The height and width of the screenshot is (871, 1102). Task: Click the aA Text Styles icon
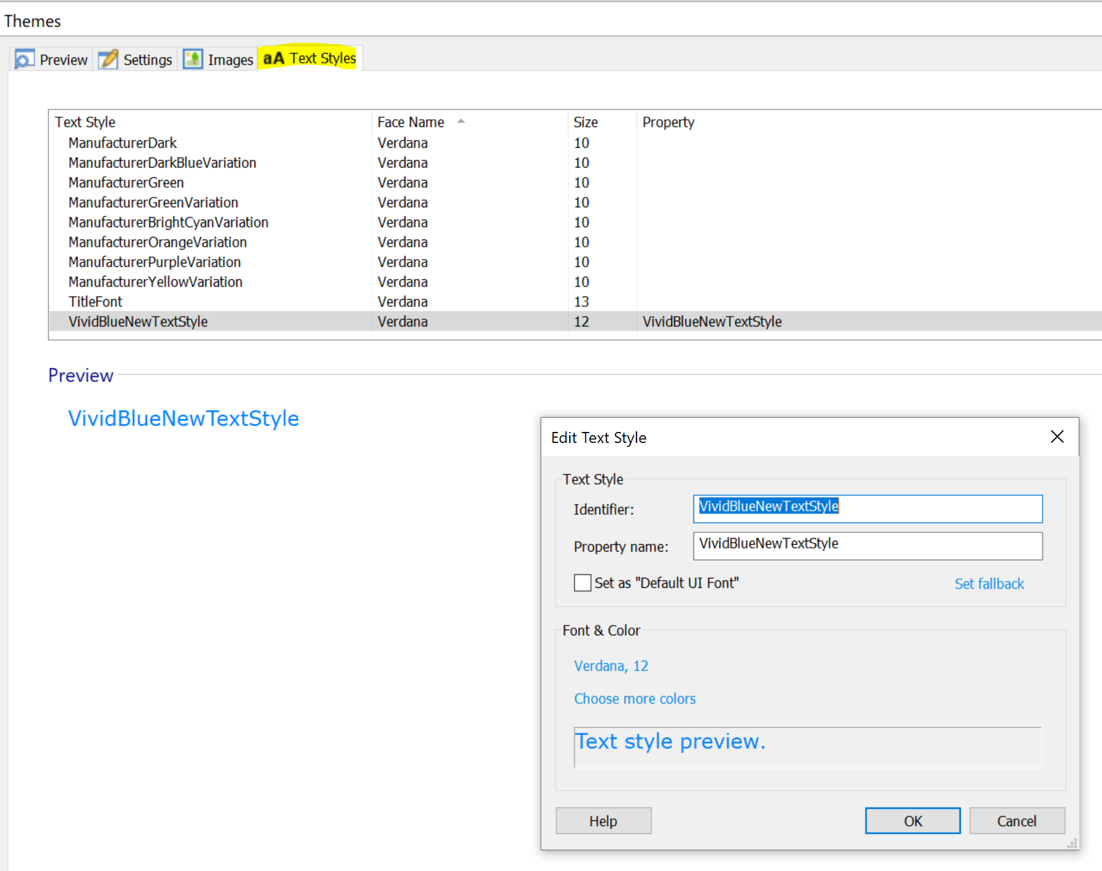pos(273,58)
